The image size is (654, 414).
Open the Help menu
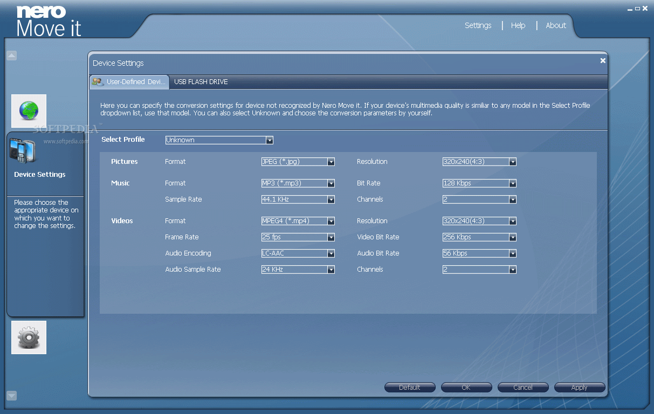(518, 25)
